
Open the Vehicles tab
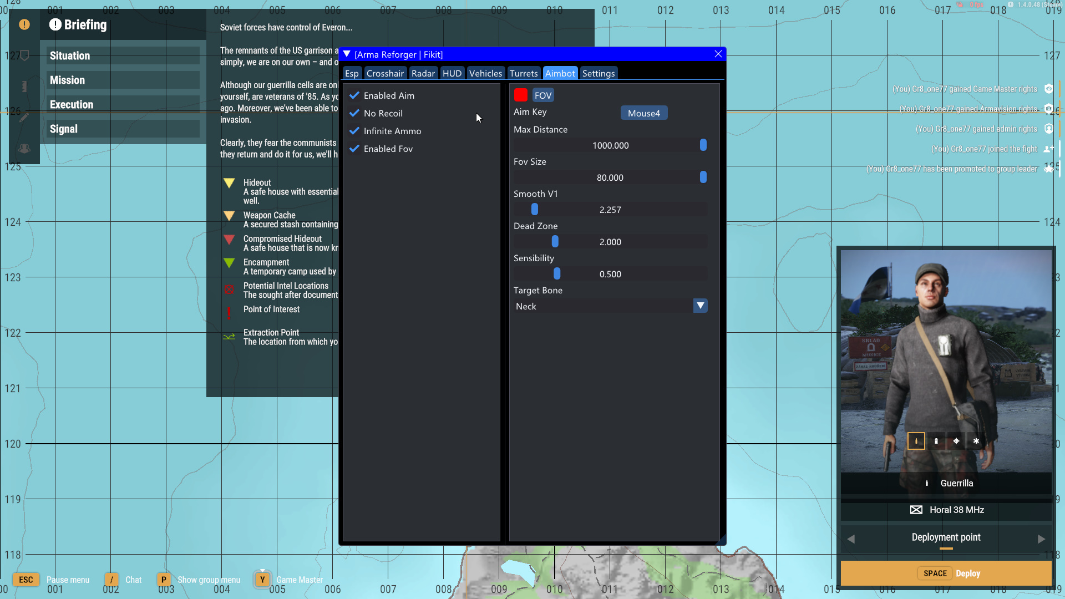[x=485, y=73]
